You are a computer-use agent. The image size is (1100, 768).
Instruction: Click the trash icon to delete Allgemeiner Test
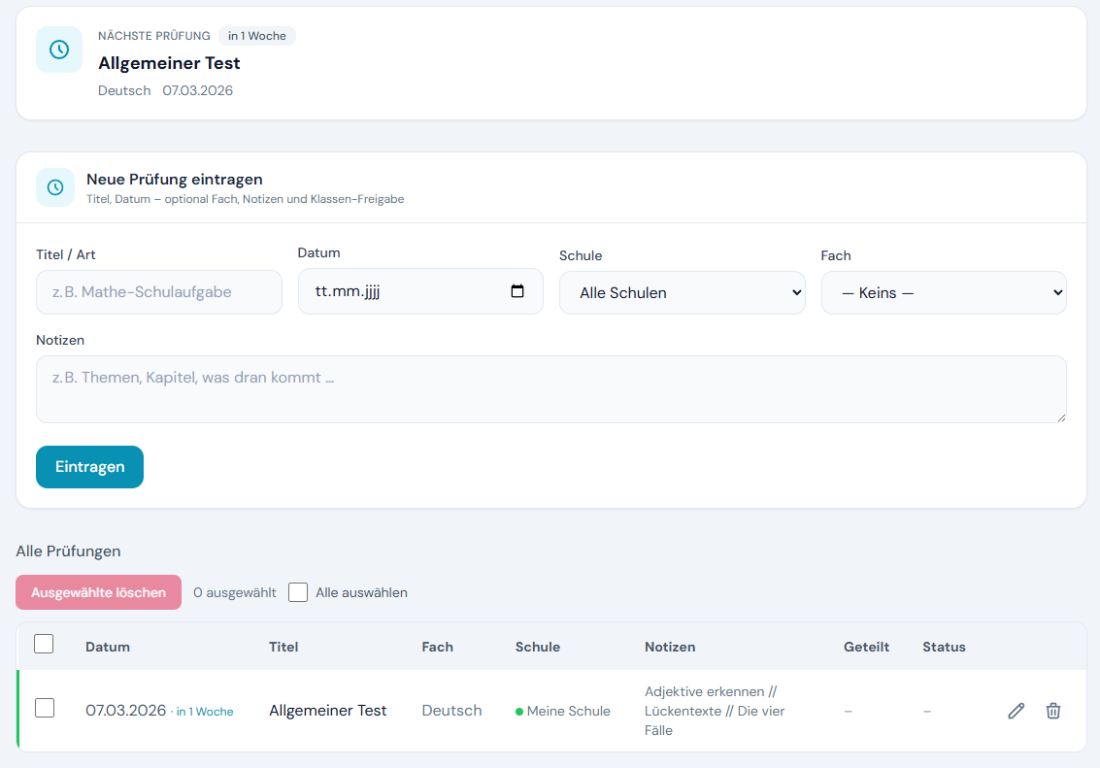[x=1052, y=711]
